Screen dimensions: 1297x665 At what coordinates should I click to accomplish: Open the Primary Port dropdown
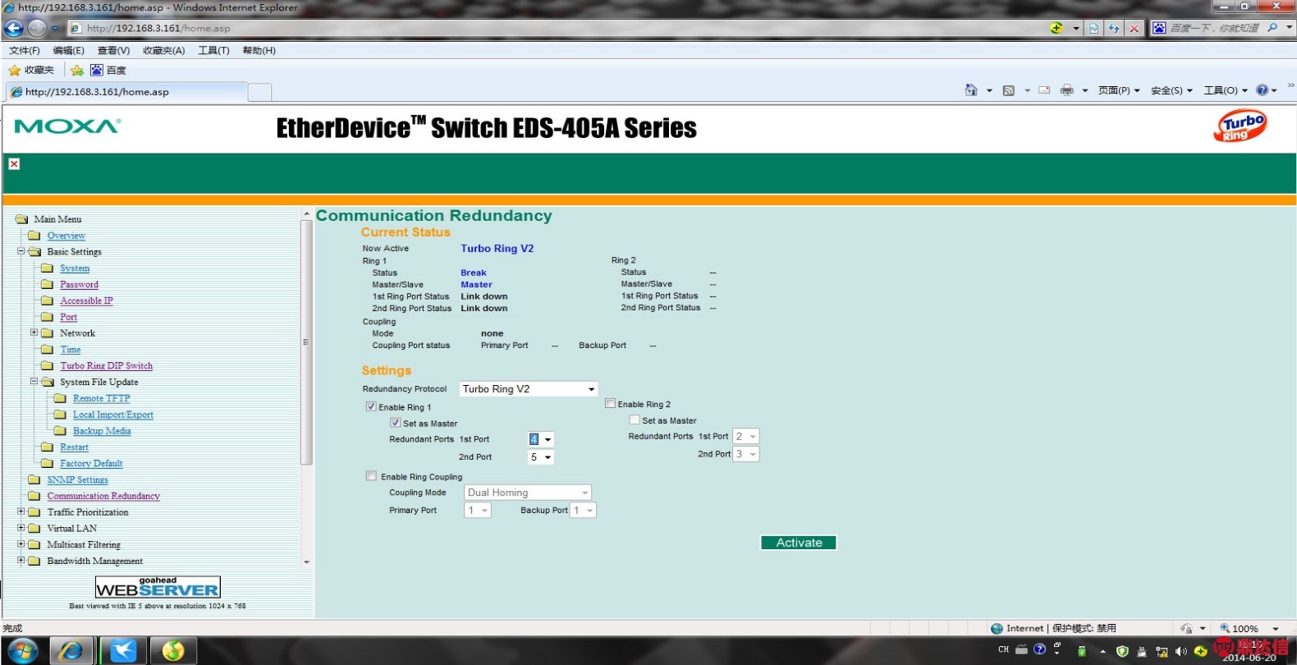478,511
